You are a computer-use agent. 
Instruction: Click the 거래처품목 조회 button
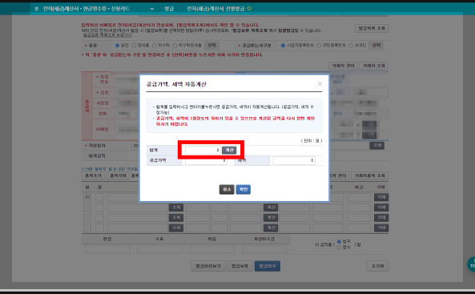[x=369, y=175]
